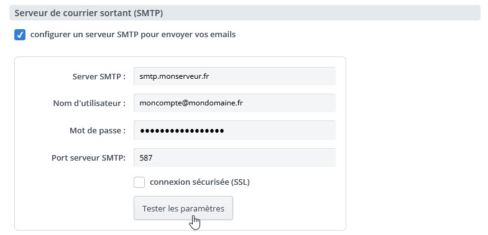Enable the connexion sécurisée (SSL) checkbox

tap(139, 182)
